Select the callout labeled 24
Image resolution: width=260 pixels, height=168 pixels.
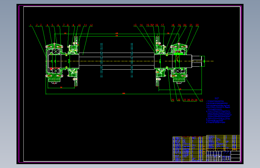point(196,100)
